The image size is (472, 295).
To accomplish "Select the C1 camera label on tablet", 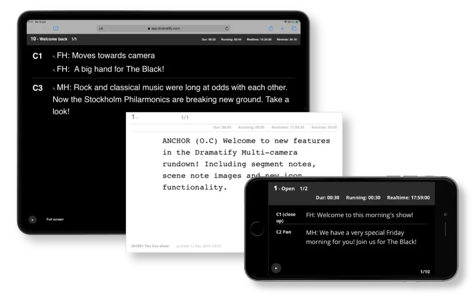I will [x=37, y=56].
